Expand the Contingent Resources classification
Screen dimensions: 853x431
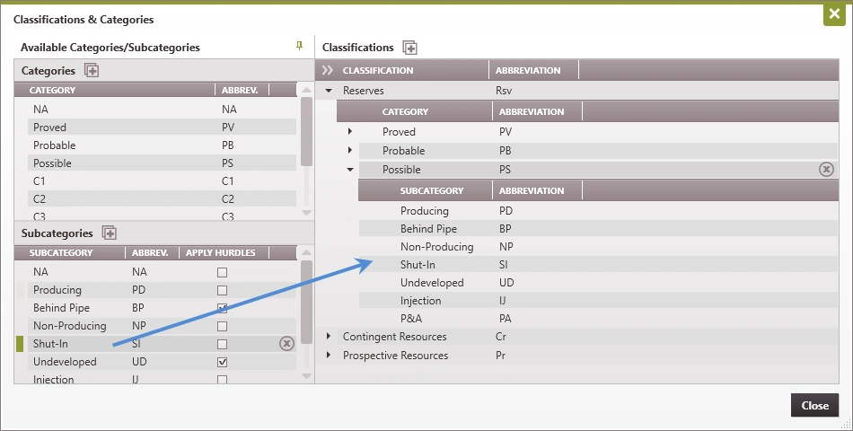[x=329, y=337]
